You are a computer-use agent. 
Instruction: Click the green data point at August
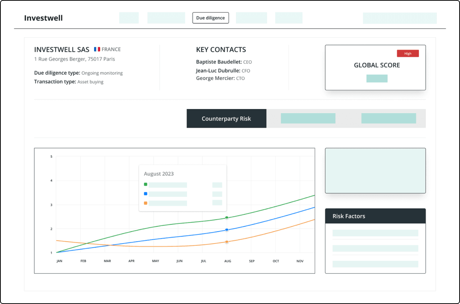(x=227, y=217)
